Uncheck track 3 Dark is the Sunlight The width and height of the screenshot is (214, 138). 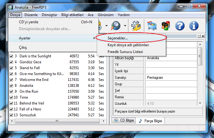click(11, 56)
